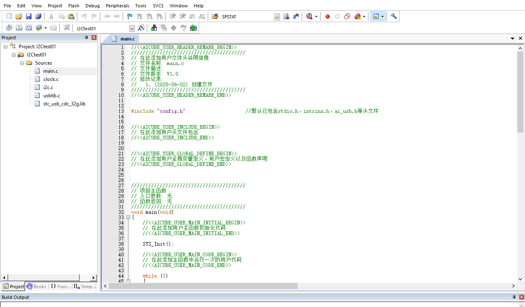Clear all bookmarks icon
This screenshot has width=525, height=307.
pyautogui.click(x=159, y=16)
